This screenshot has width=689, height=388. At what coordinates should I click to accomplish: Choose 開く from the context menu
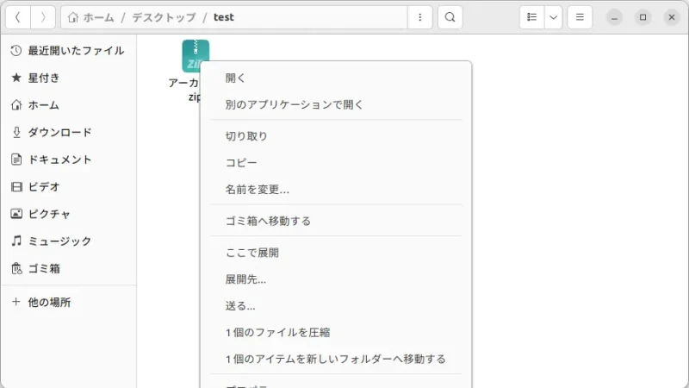tap(336, 78)
